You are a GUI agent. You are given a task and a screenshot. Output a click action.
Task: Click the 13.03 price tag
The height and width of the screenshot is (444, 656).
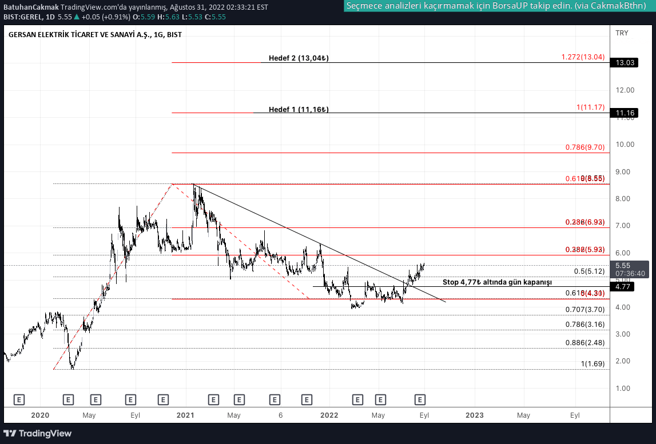point(624,63)
